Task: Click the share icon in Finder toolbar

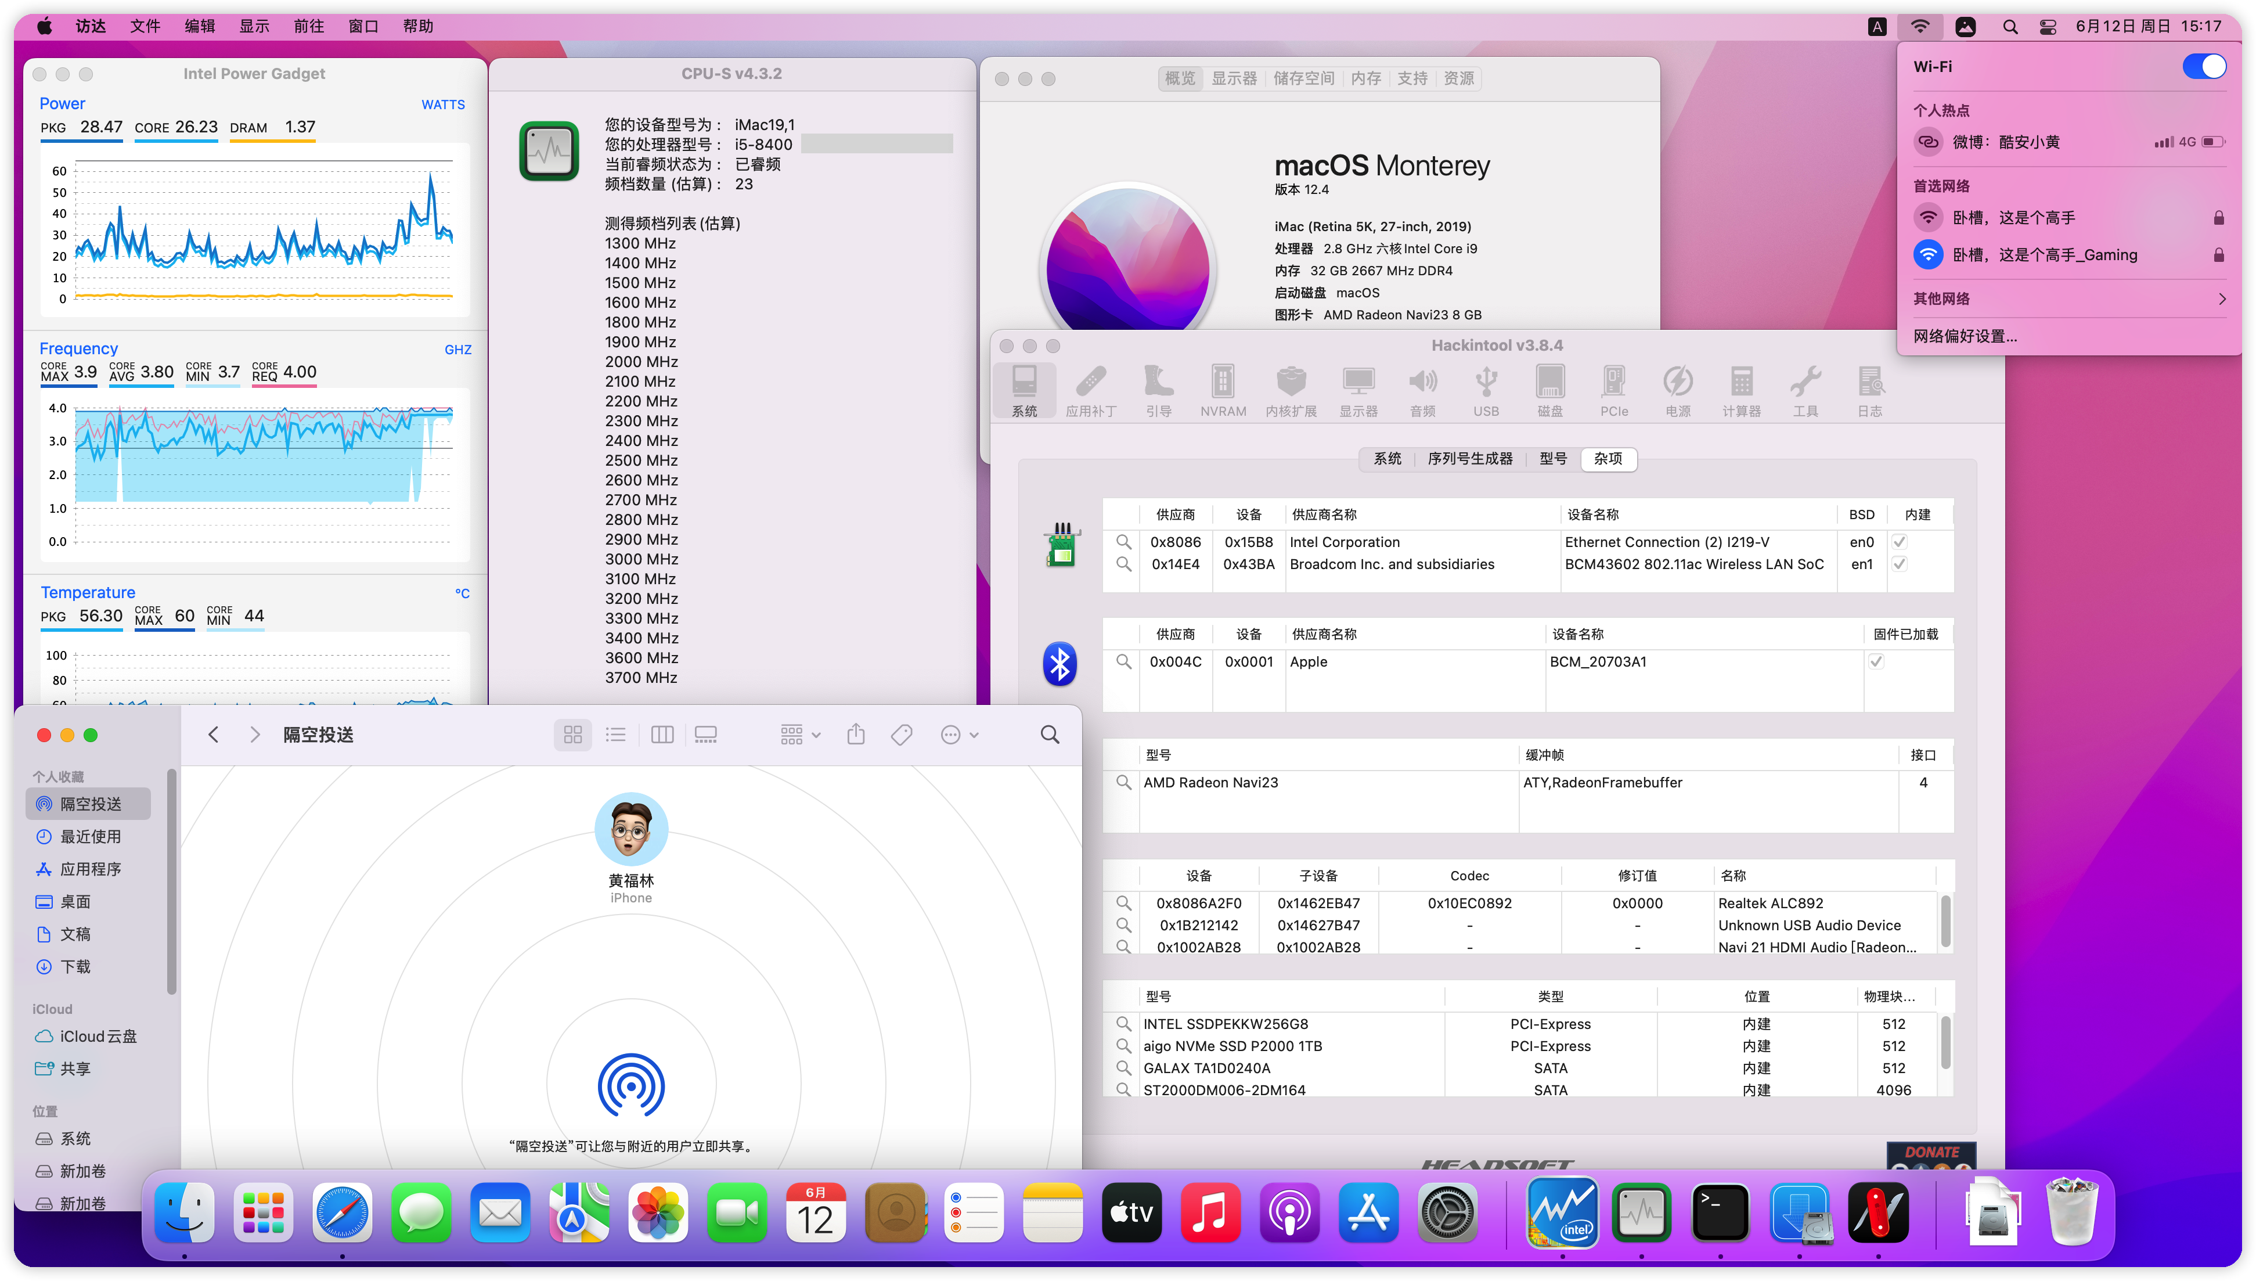Action: pos(856,735)
